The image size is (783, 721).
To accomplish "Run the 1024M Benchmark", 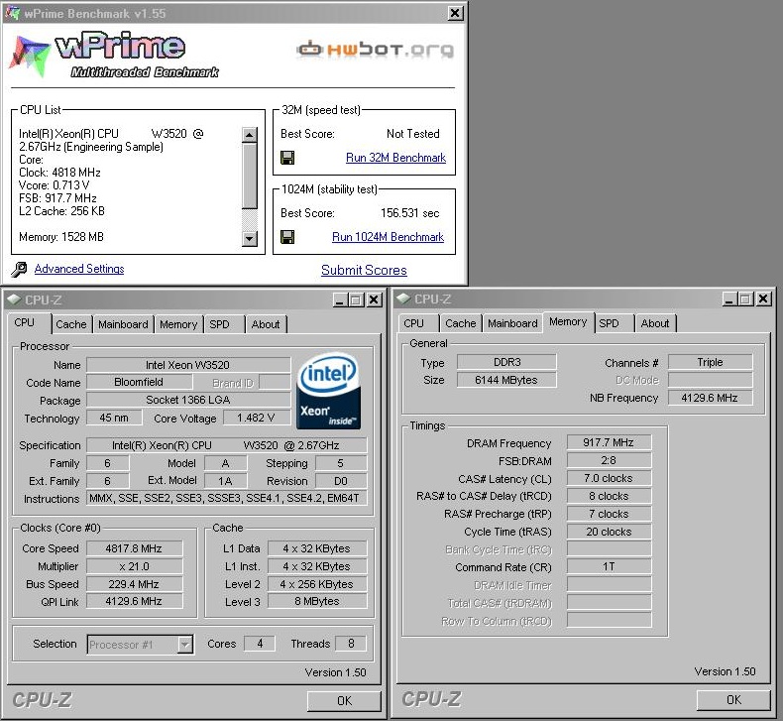I will (x=388, y=237).
